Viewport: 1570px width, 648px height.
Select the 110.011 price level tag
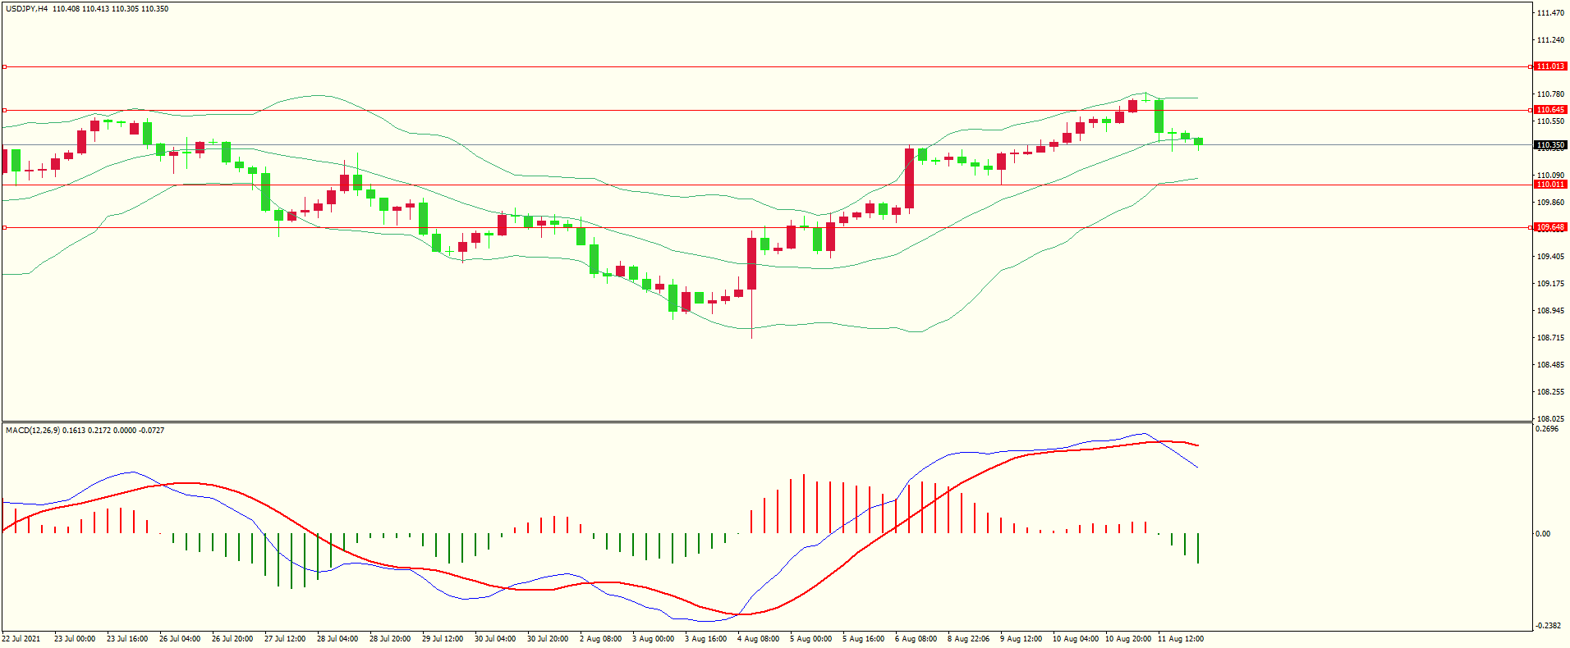pos(1550,185)
